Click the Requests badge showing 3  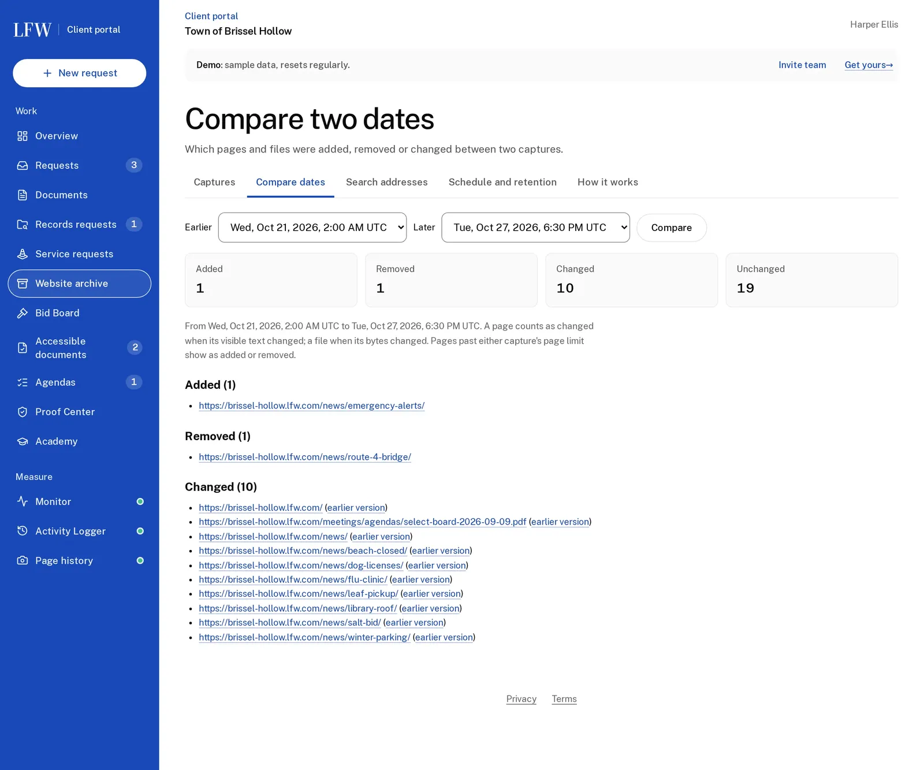(134, 165)
